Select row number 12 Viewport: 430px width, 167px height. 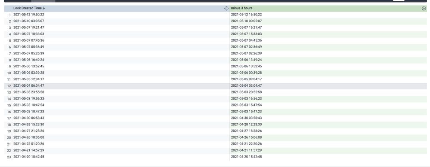click(x=9, y=86)
